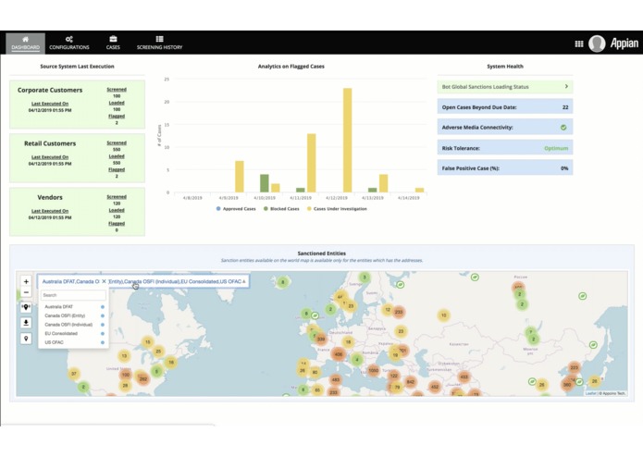Viewport: 643px width, 457px height.
Task: Toggle the EU Consolidated option
Action: point(73,334)
